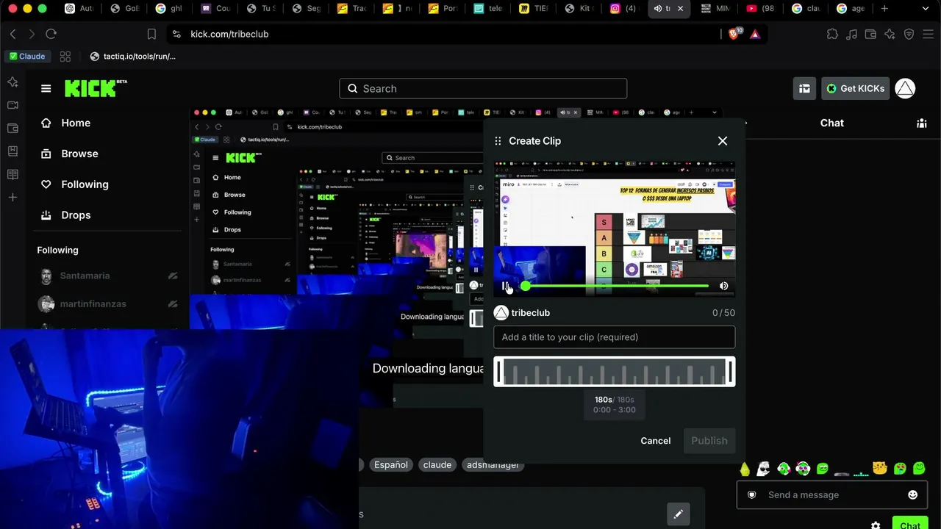
Task: Open Drops in Kick sidebar
Action: click(x=65, y=215)
